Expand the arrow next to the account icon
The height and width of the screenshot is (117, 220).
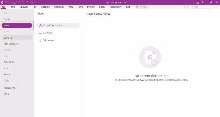click(201, 2)
